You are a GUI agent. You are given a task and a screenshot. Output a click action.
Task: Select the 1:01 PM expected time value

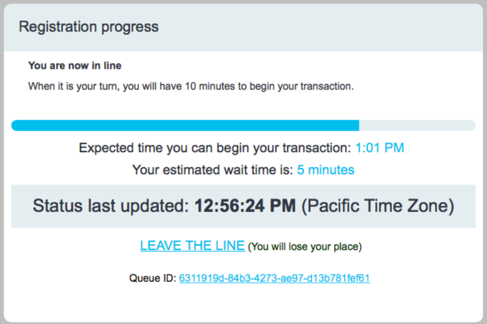pyautogui.click(x=380, y=148)
